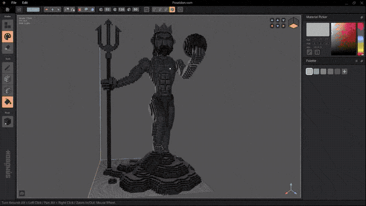Click the blue toolbar icon

pos(92,10)
